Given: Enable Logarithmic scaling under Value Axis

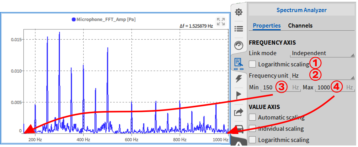Looking at the screenshot, I should coord(252,140).
